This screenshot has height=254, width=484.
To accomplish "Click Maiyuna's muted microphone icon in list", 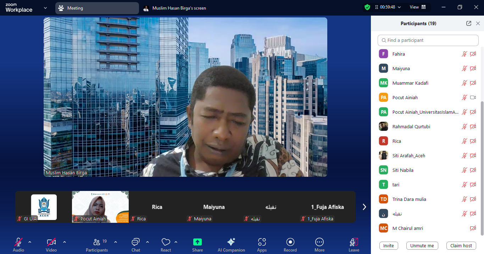I will click(x=464, y=68).
